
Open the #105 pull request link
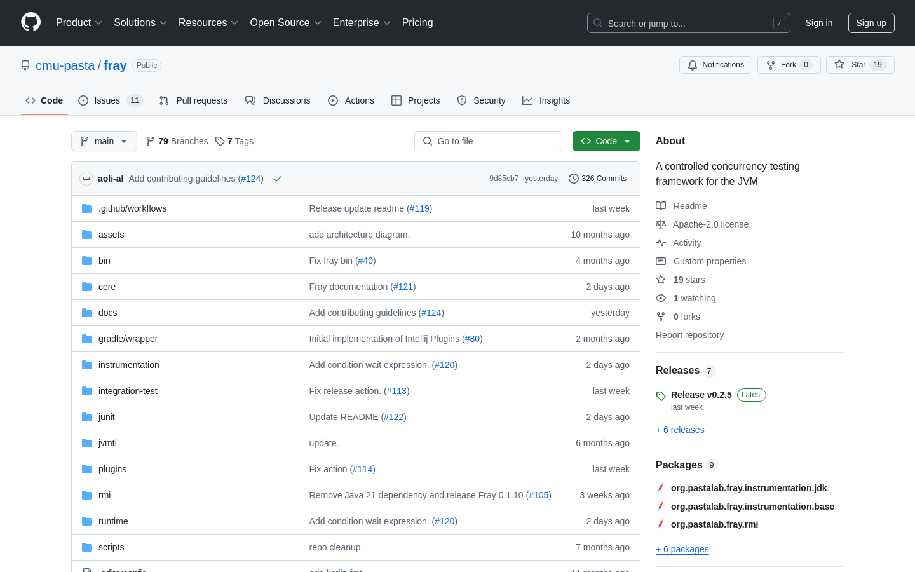click(x=538, y=495)
